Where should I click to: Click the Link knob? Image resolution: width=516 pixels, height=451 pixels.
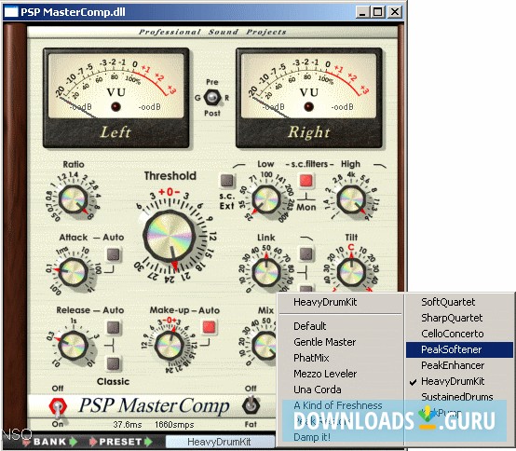pos(266,273)
